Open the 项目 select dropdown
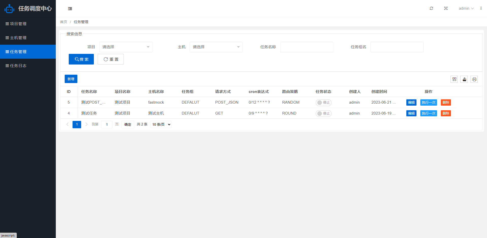The height and width of the screenshot is (238, 487). point(126,47)
